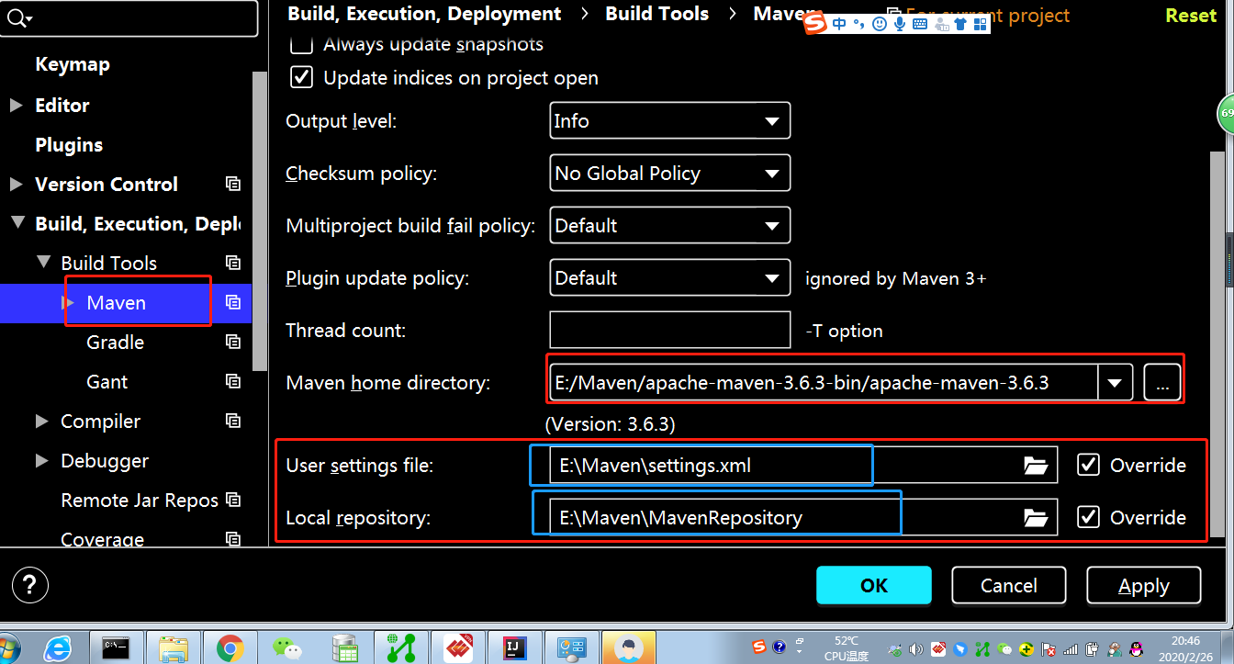Click the settings tree vertical scrollbar
This screenshot has width=1234, height=664.
[x=259, y=220]
